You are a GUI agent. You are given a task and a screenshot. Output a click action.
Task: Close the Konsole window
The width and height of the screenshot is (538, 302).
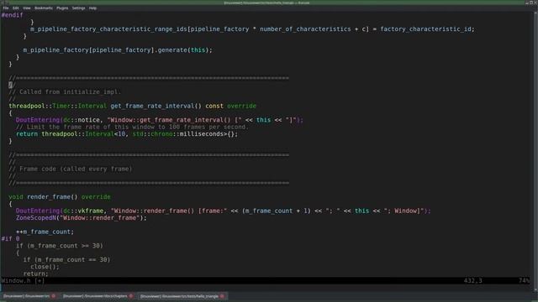535,3
